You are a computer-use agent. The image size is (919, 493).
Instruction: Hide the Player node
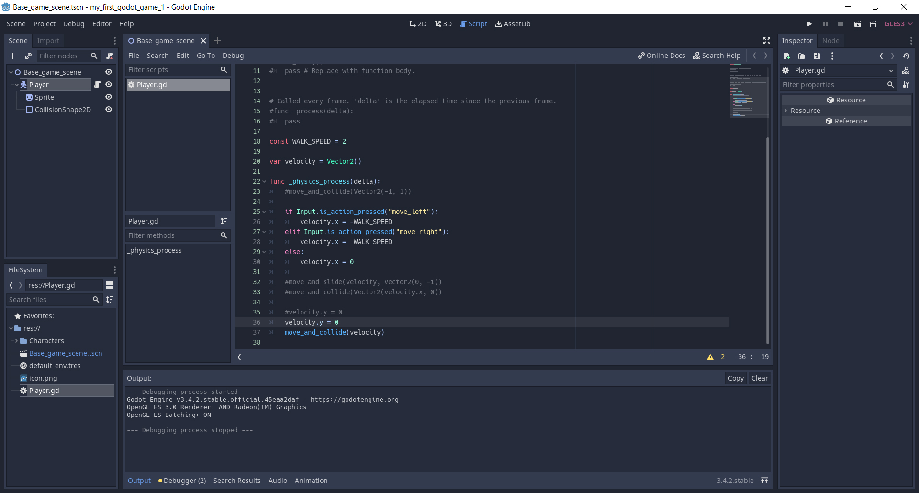(109, 85)
